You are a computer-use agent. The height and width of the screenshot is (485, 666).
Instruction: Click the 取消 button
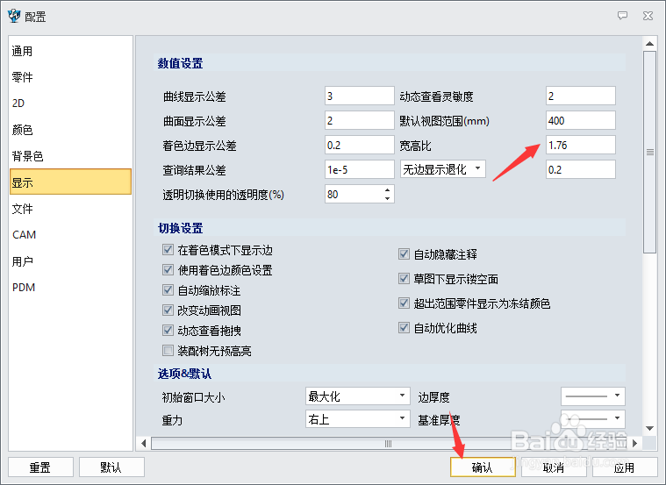click(554, 467)
